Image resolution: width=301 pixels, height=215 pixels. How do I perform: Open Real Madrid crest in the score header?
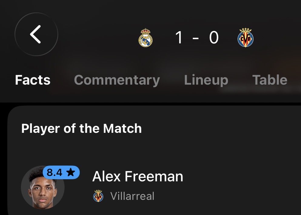coord(145,38)
